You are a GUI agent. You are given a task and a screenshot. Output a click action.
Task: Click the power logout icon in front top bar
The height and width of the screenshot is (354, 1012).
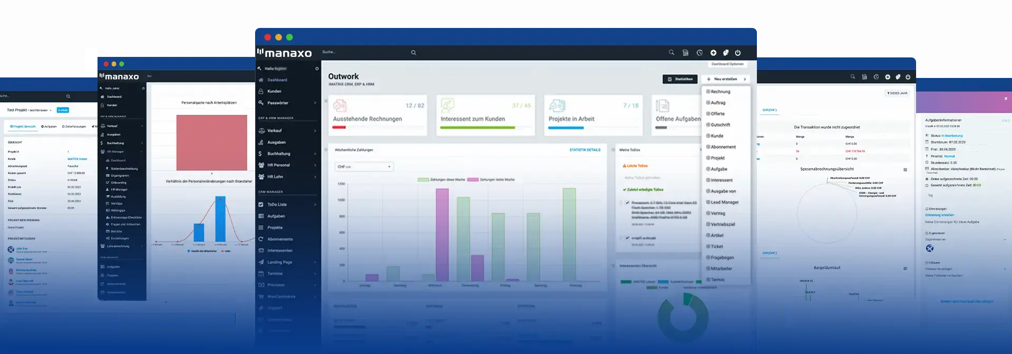point(738,53)
